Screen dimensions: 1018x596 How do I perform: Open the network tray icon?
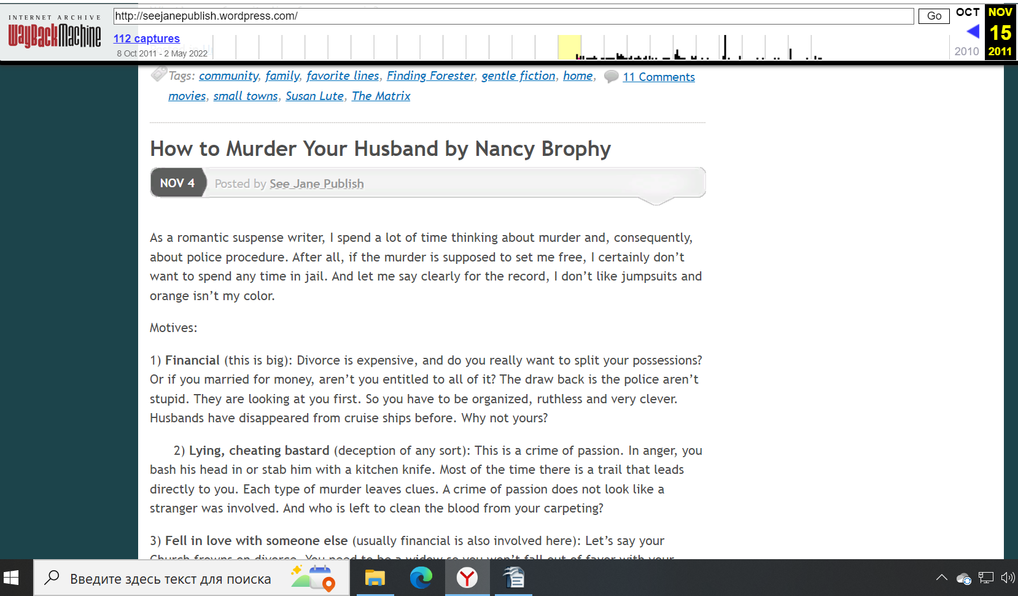(x=985, y=578)
